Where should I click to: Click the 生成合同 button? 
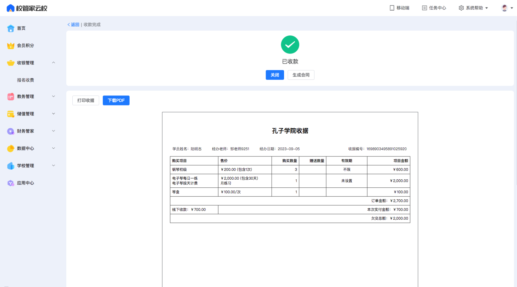click(x=301, y=75)
